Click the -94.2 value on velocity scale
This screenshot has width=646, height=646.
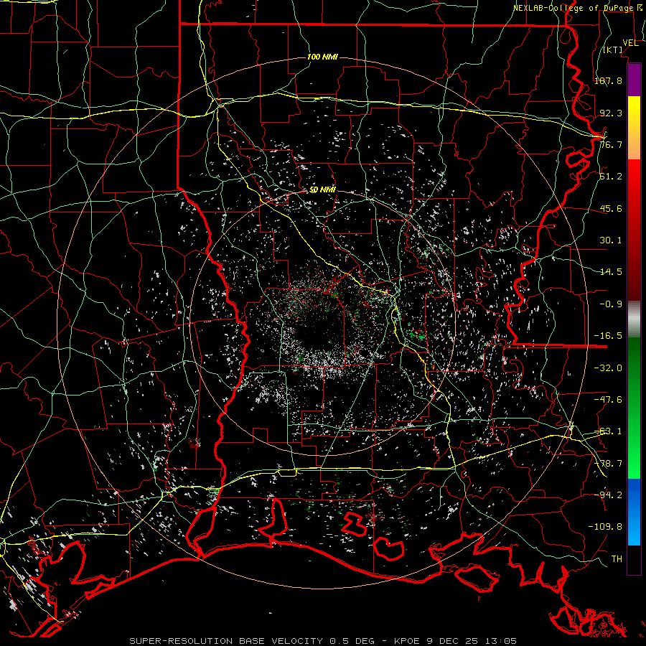(608, 495)
